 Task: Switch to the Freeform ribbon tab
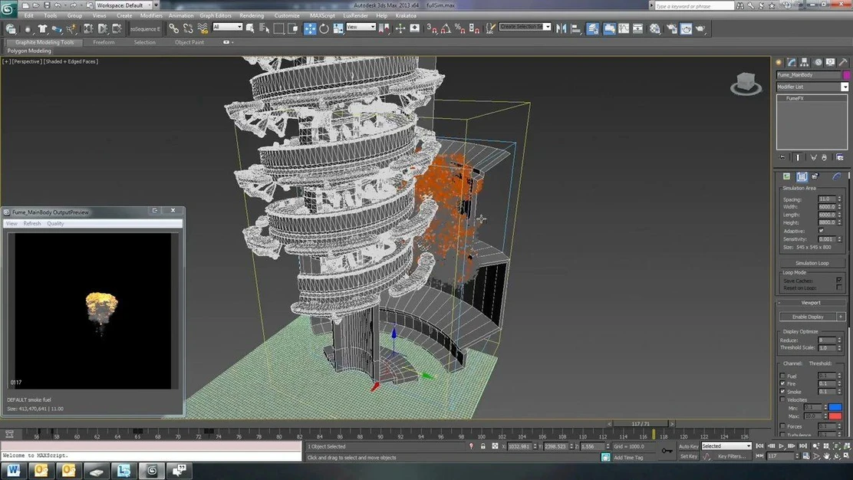coord(104,42)
